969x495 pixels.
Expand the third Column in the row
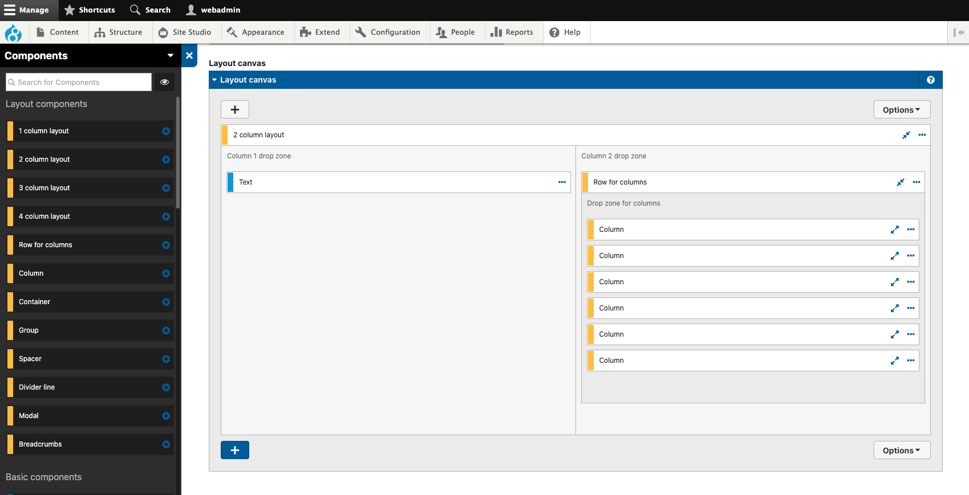(894, 282)
